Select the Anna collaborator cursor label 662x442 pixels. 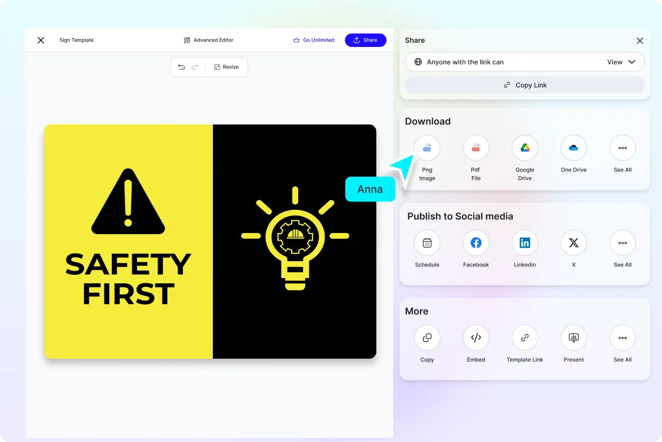click(370, 189)
